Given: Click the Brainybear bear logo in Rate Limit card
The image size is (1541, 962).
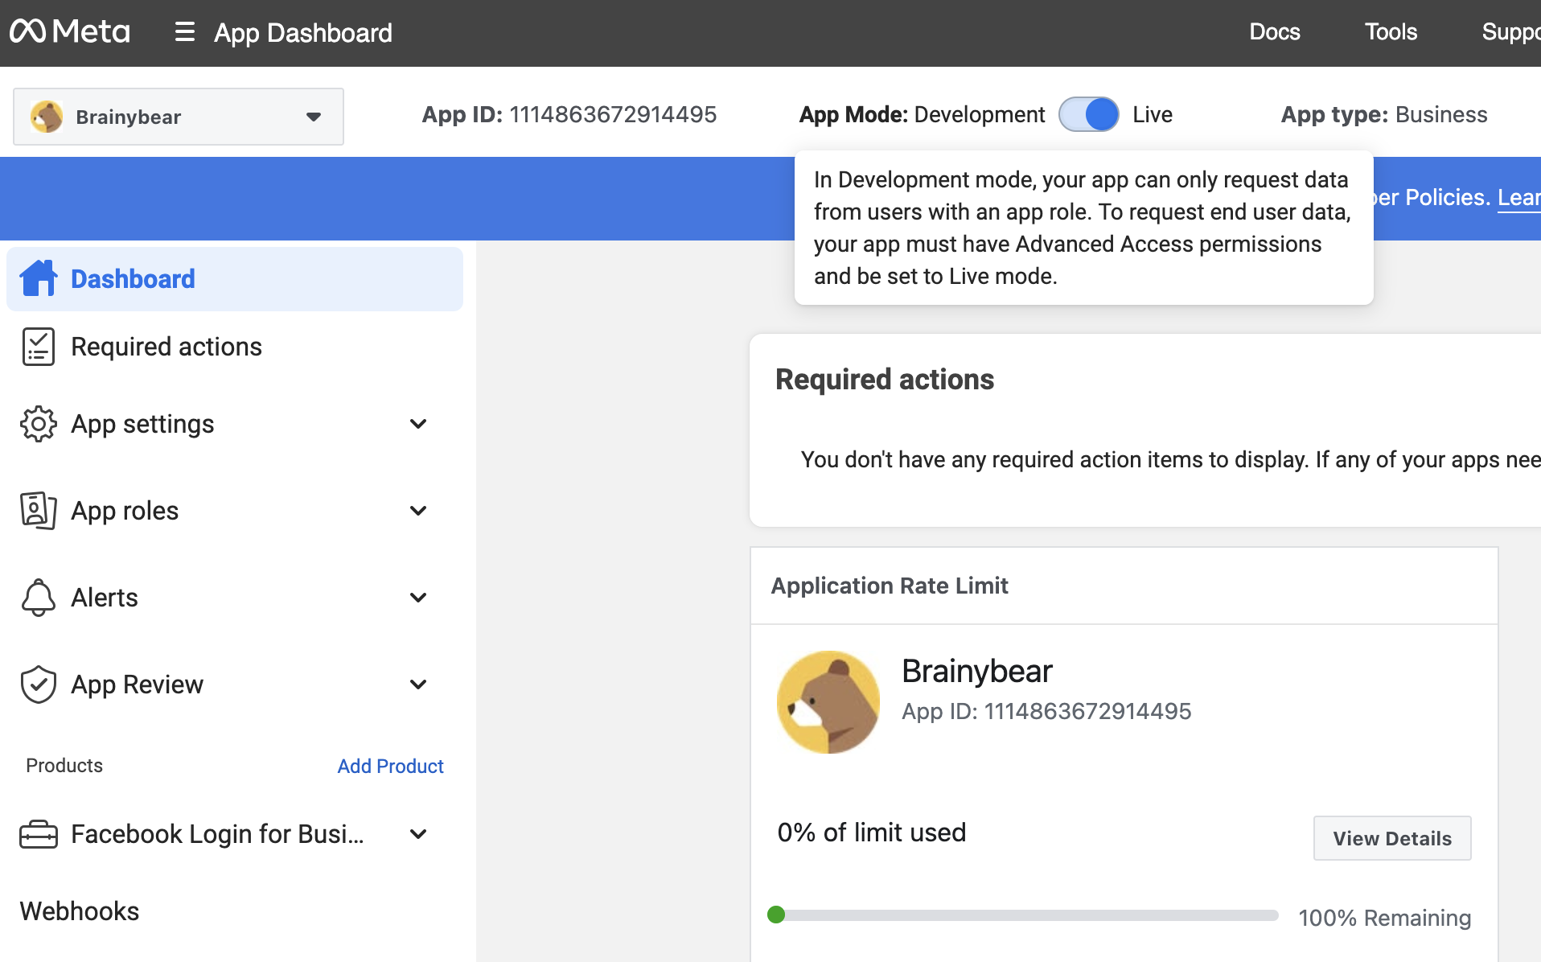Looking at the screenshot, I should (828, 702).
